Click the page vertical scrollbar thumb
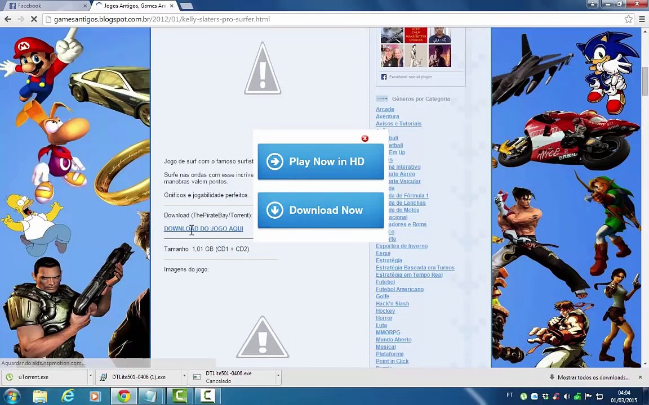Screen dimensions: 649x405 coord(645,81)
